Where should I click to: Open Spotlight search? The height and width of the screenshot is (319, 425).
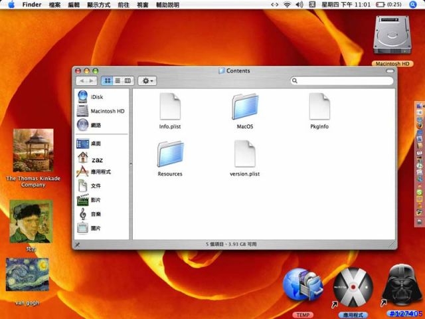pos(413,5)
